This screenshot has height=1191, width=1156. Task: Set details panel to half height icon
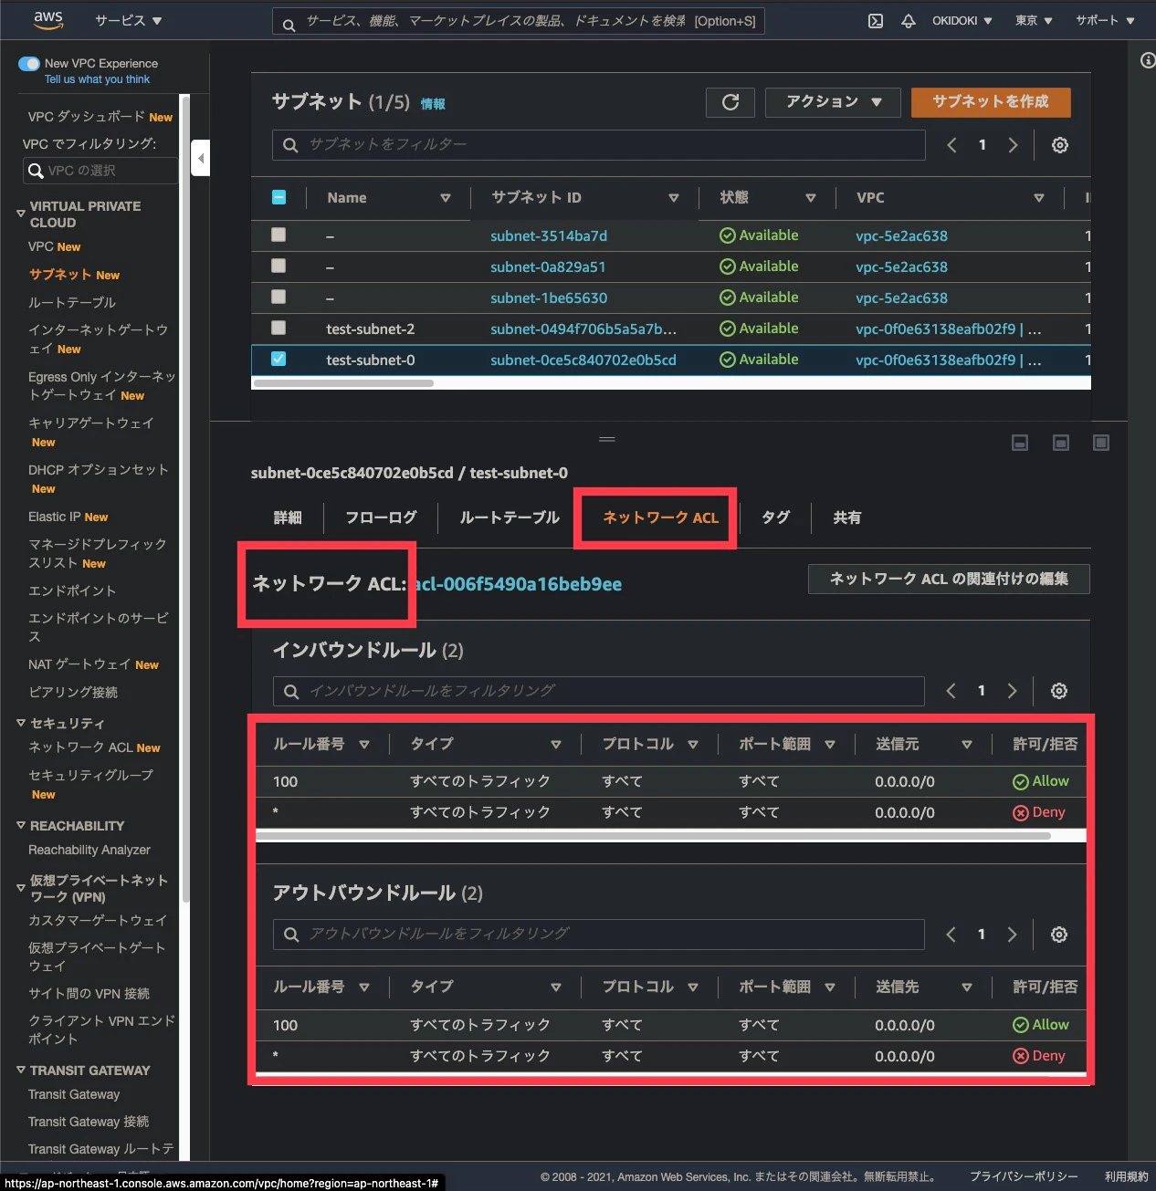click(x=1061, y=443)
